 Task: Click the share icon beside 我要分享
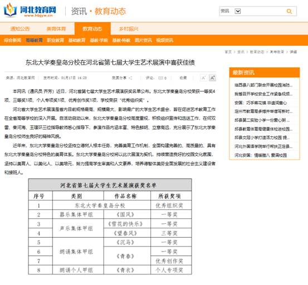[x=130, y=78]
